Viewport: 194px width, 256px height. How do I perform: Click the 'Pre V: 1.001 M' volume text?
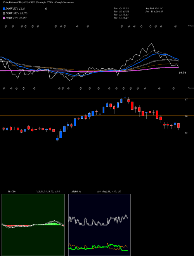[x=154, y=12]
